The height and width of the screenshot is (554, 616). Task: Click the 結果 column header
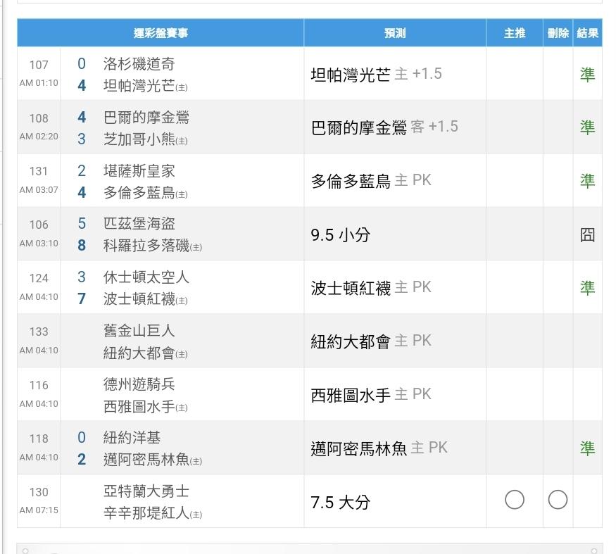click(587, 33)
